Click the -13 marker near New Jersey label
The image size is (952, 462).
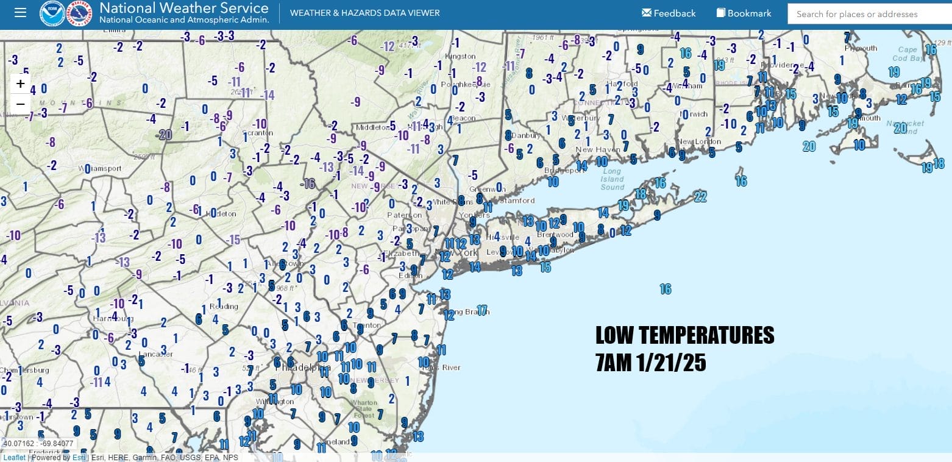326,168
